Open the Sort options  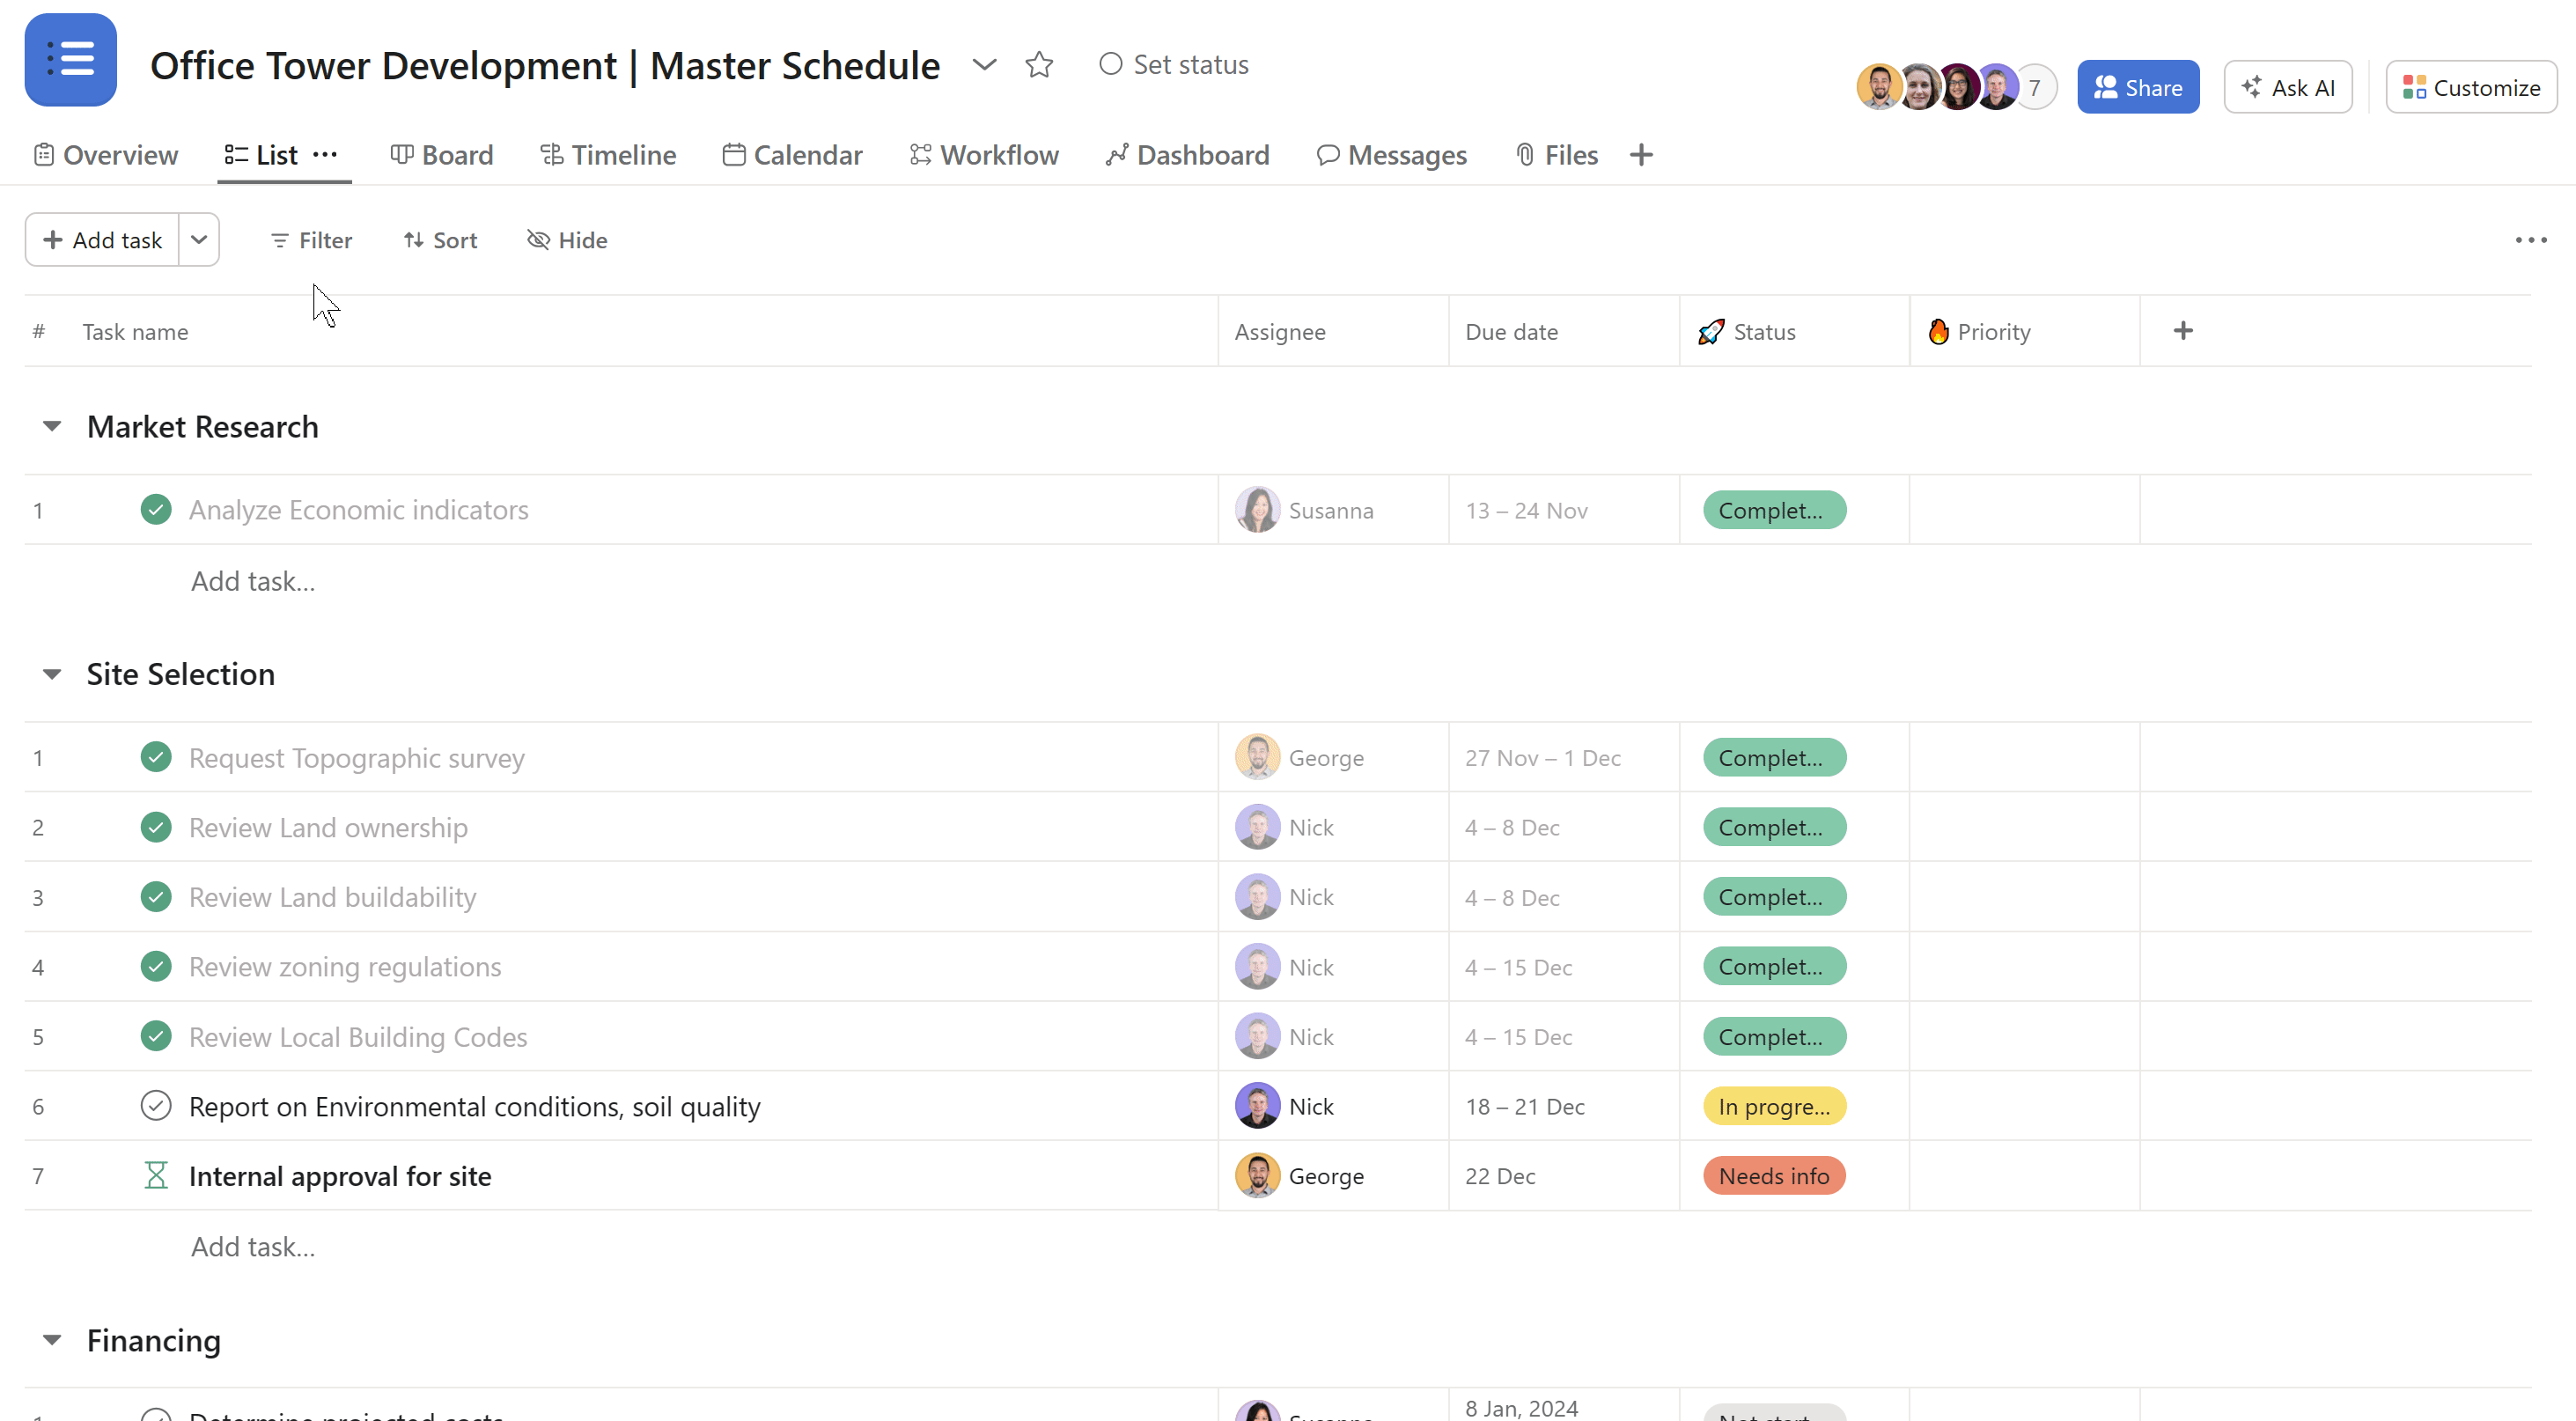tap(440, 240)
